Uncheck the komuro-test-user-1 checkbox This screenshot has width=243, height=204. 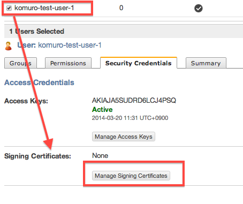[9, 8]
